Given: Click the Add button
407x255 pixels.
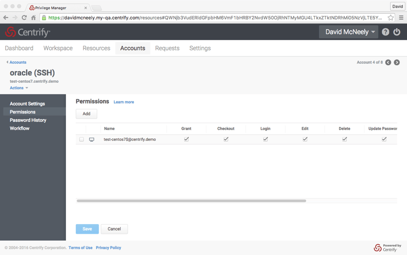Looking at the screenshot, I should pyautogui.click(x=87, y=114).
